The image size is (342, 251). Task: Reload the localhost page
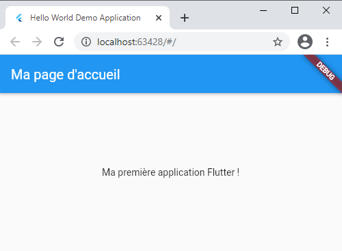[59, 42]
